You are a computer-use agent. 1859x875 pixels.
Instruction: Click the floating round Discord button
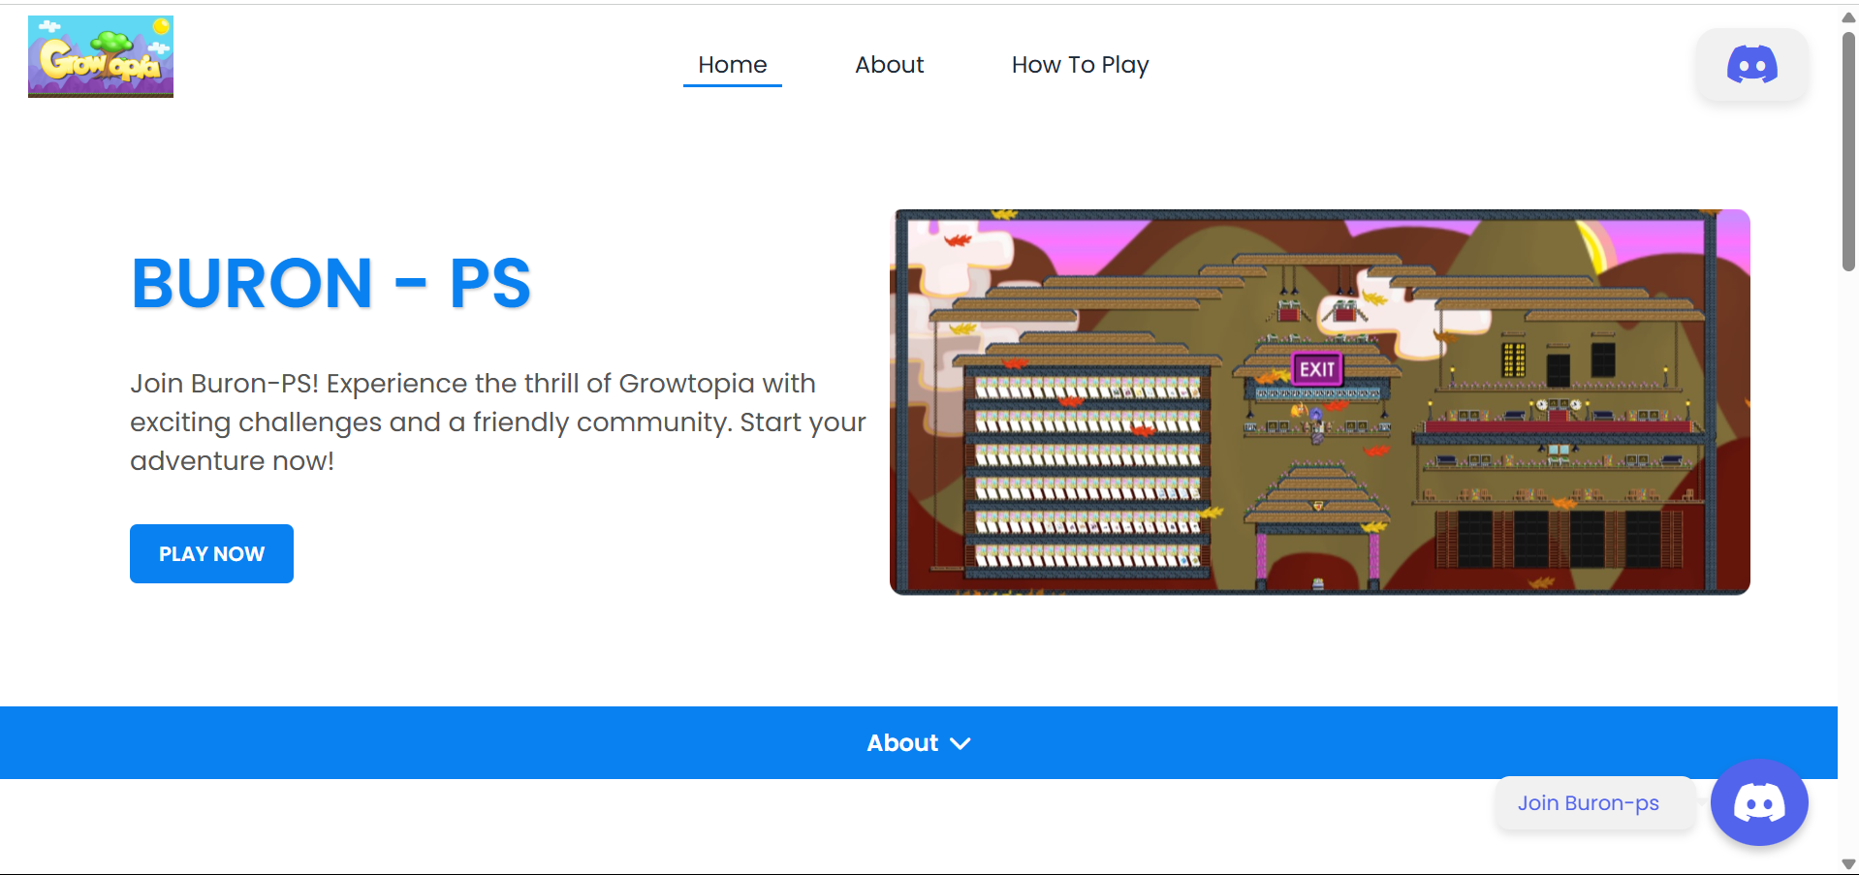[x=1759, y=803]
